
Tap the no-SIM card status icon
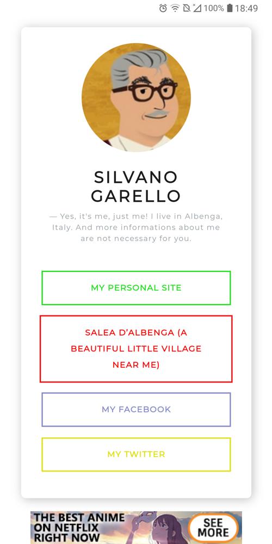[187, 8]
